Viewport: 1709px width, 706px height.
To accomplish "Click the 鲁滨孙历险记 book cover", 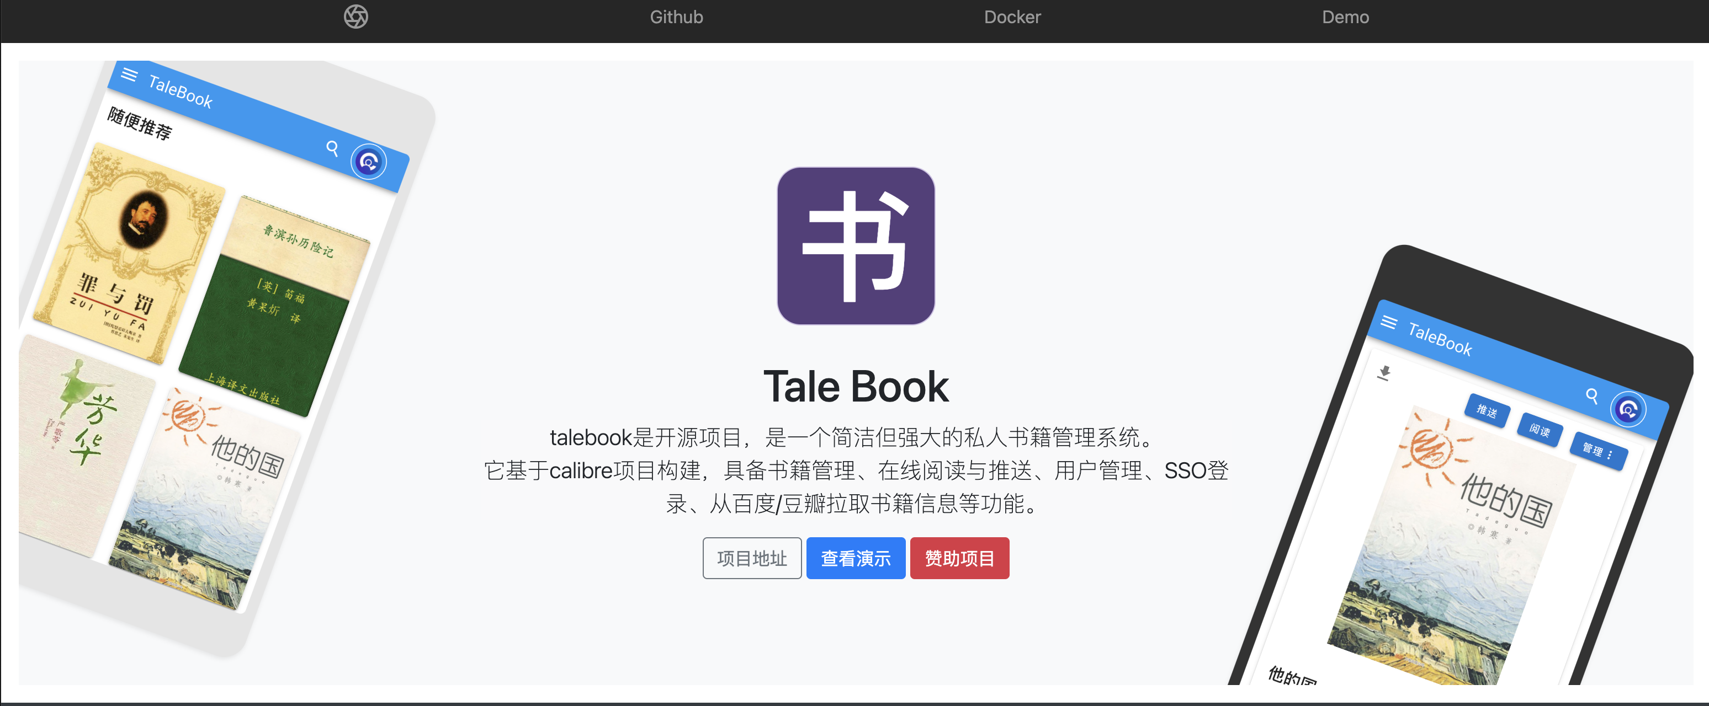I will pyautogui.click(x=274, y=307).
